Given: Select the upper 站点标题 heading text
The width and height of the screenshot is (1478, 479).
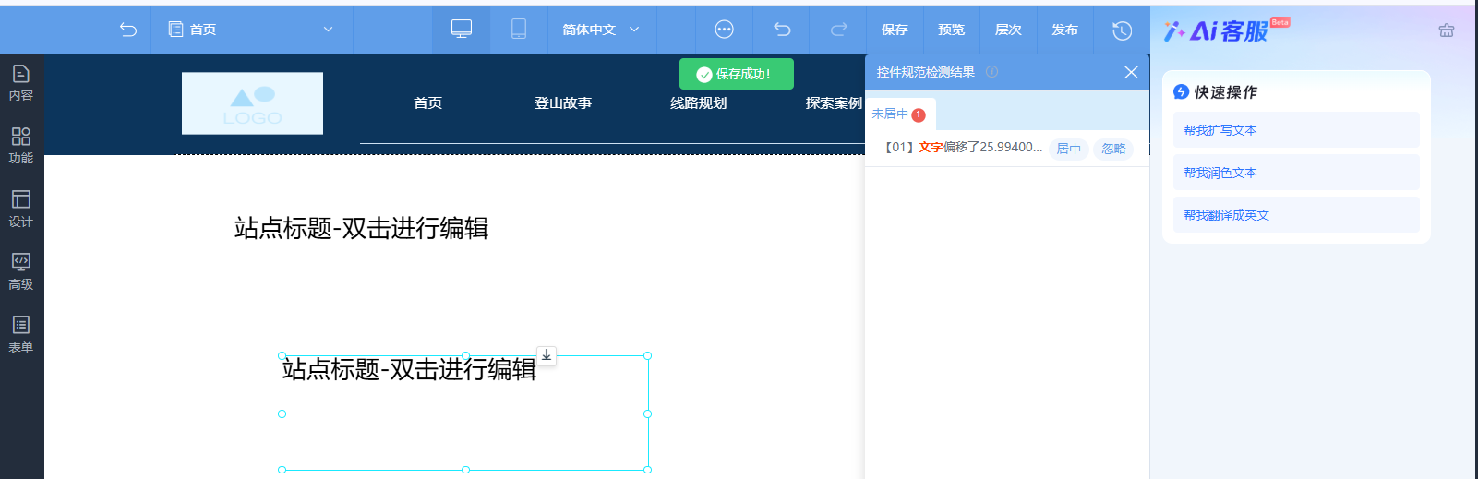Looking at the screenshot, I should pyautogui.click(x=361, y=228).
